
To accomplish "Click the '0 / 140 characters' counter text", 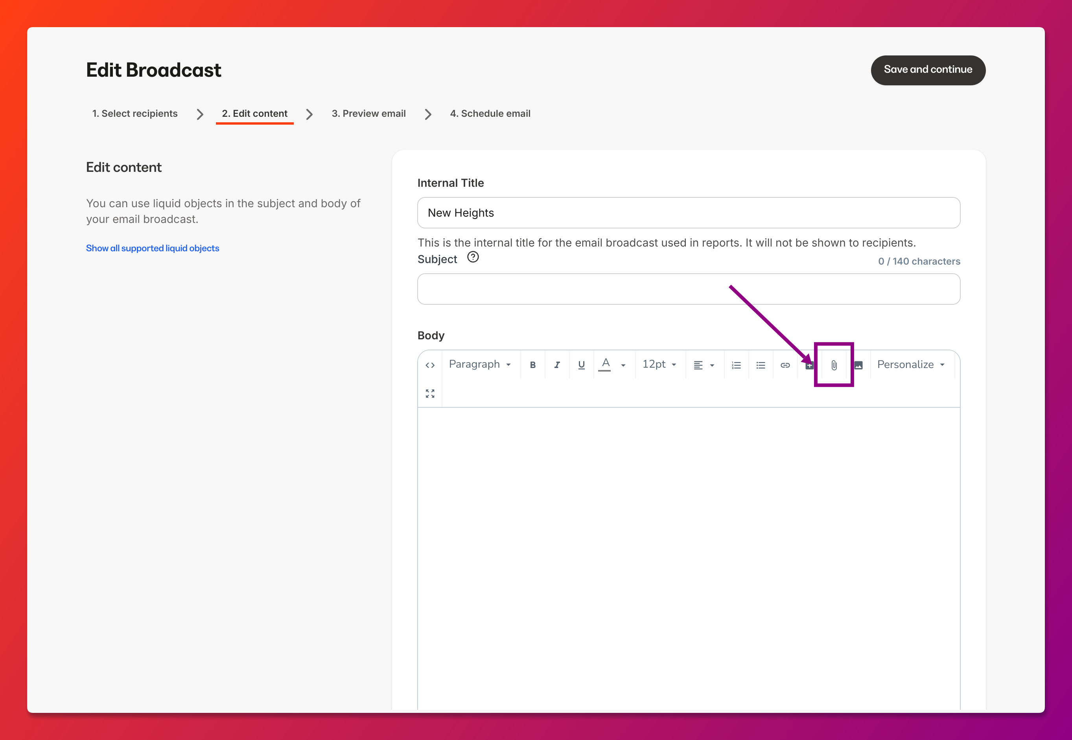I will pos(919,261).
